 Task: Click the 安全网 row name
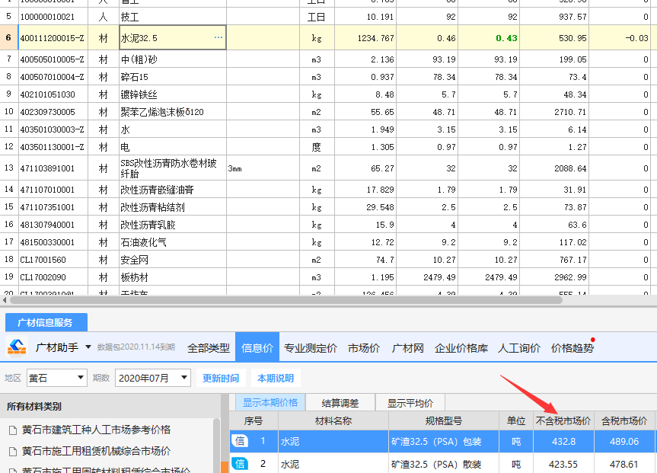pos(135,260)
